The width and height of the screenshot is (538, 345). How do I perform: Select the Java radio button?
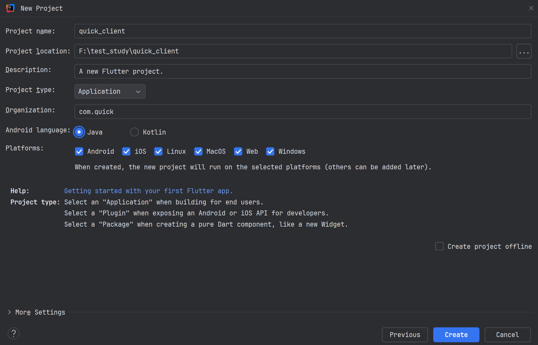(x=79, y=132)
